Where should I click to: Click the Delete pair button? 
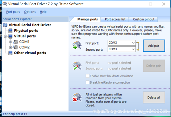pyautogui.click(x=154, y=66)
